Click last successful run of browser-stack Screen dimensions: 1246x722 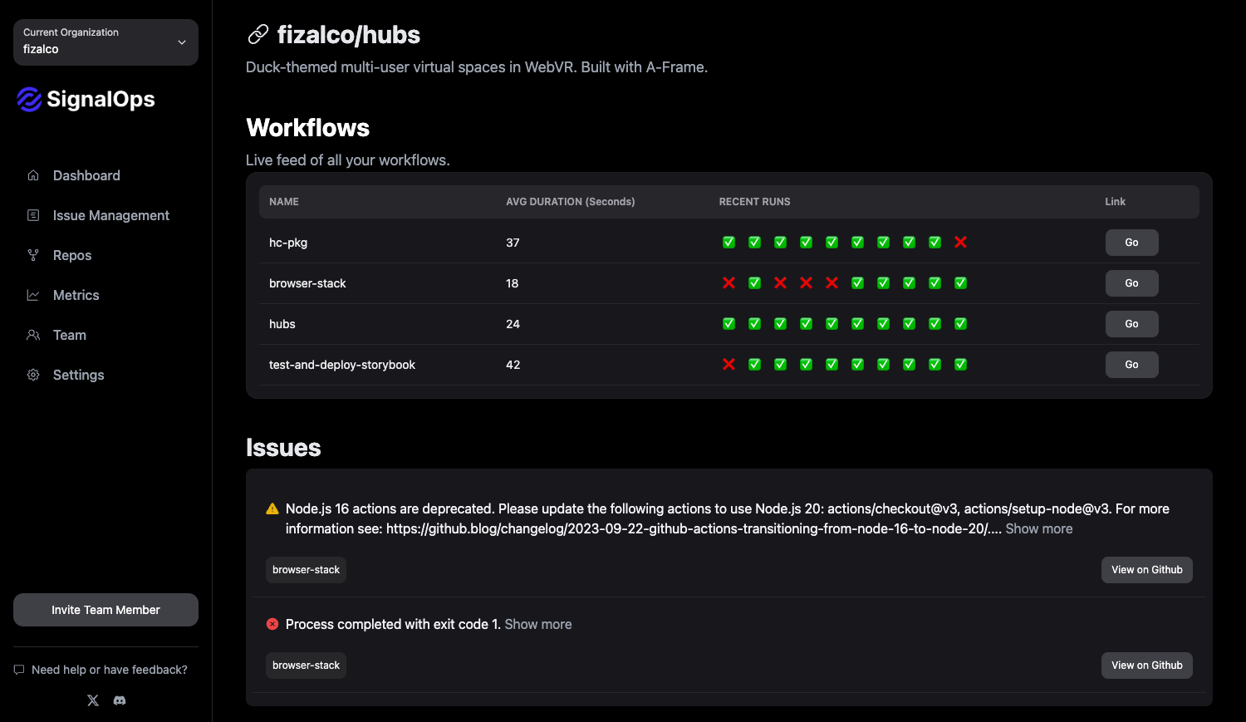click(960, 282)
